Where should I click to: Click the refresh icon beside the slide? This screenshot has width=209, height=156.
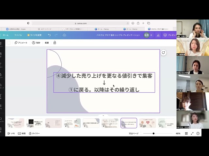164,53
